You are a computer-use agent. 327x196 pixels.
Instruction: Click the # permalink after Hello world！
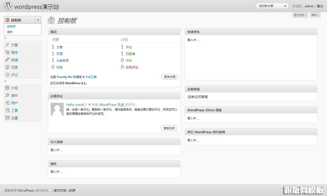tap(90, 105)
